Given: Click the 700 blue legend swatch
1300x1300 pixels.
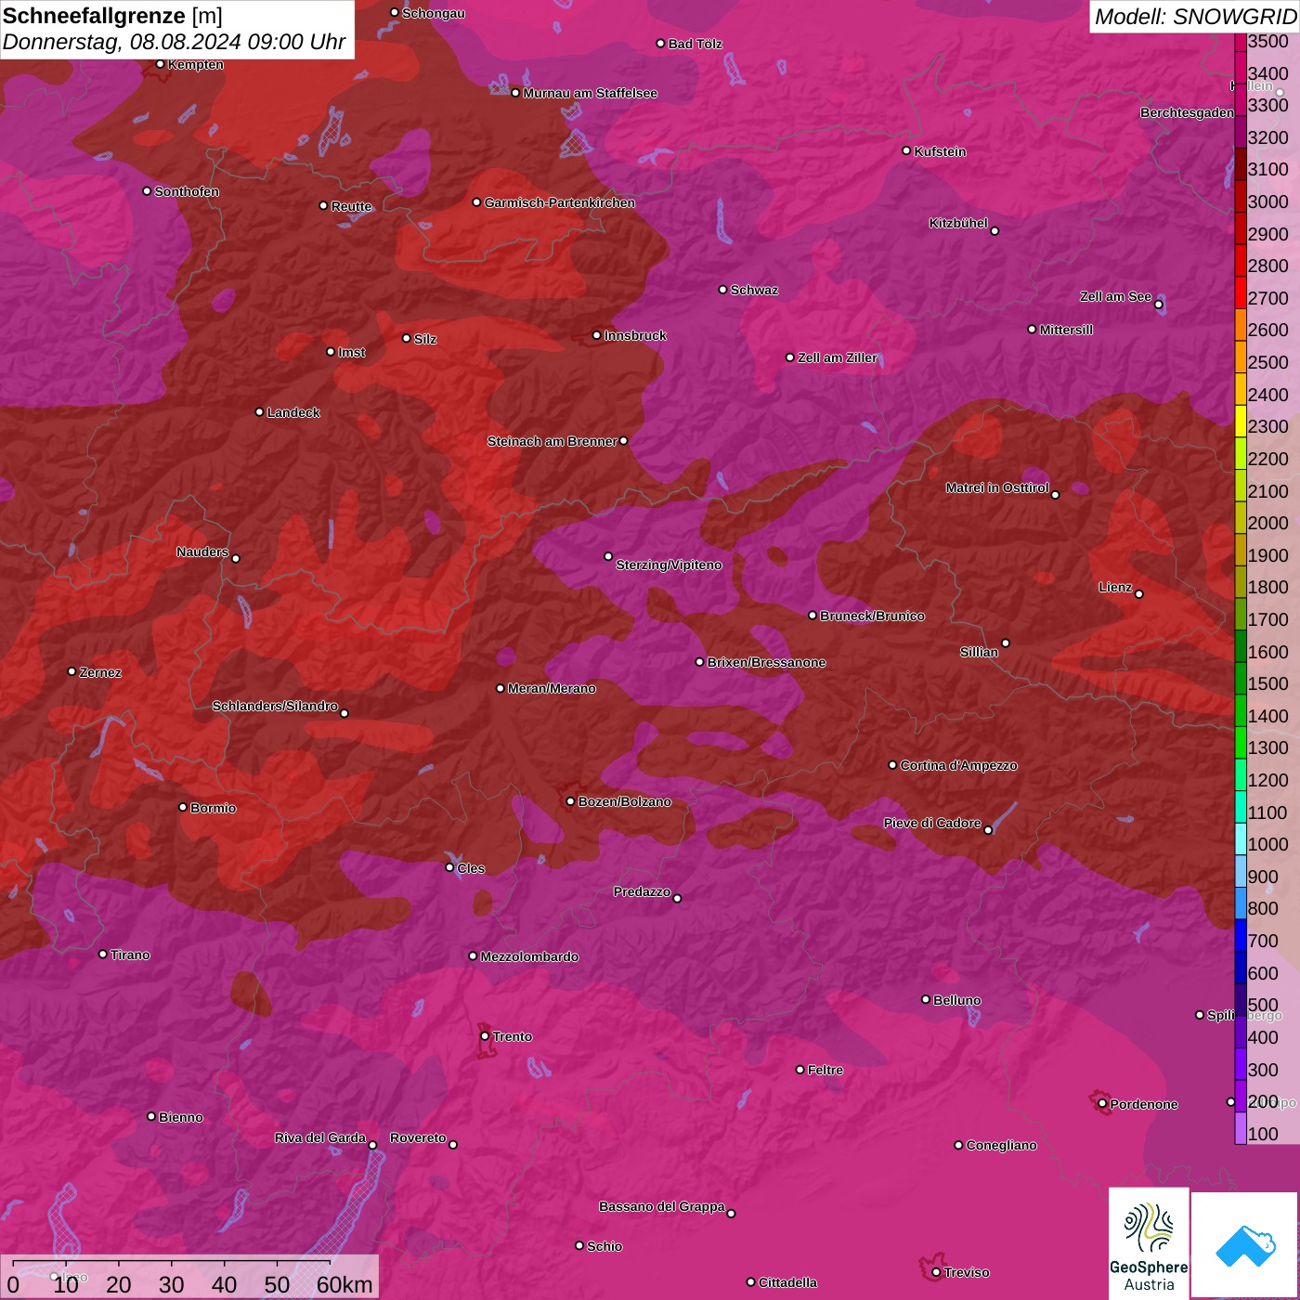Looking at the screenshot, I should pos(1241,935).
